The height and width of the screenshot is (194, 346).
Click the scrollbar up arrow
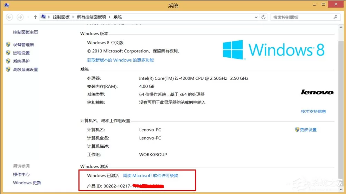pos(341,27)
